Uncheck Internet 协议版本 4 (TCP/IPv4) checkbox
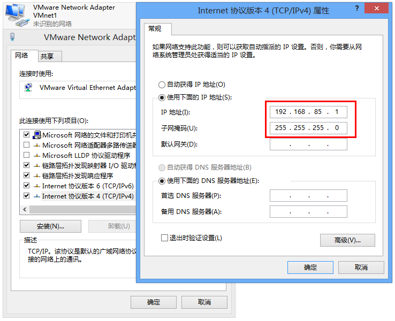The width and height of the screenshot is (395, 321). [26, 196]
